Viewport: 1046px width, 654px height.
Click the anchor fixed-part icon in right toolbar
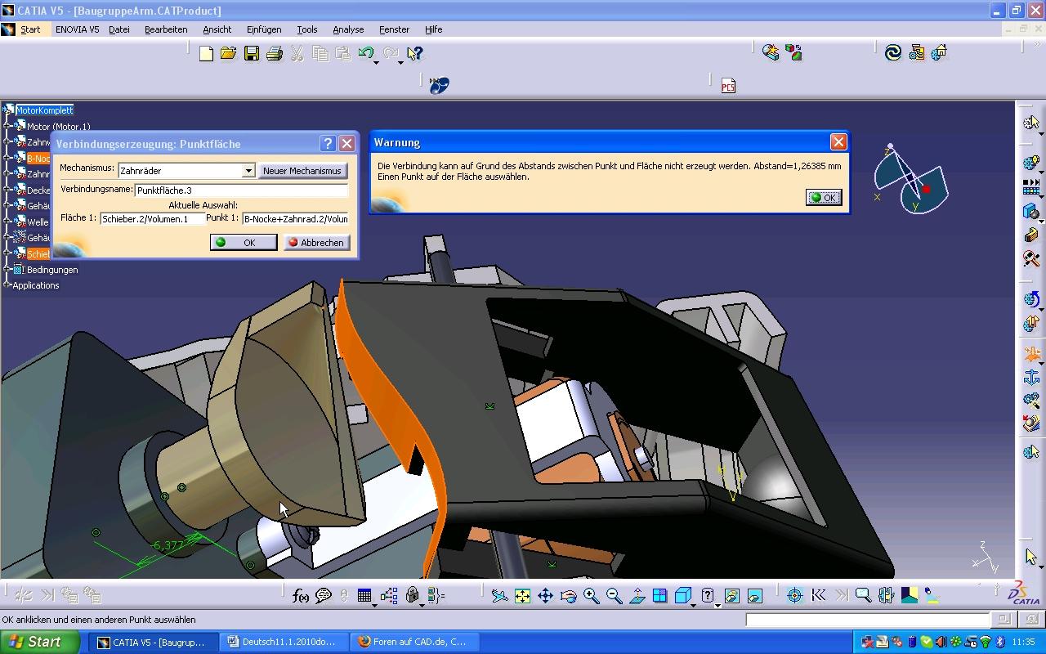click(1031, 378)
